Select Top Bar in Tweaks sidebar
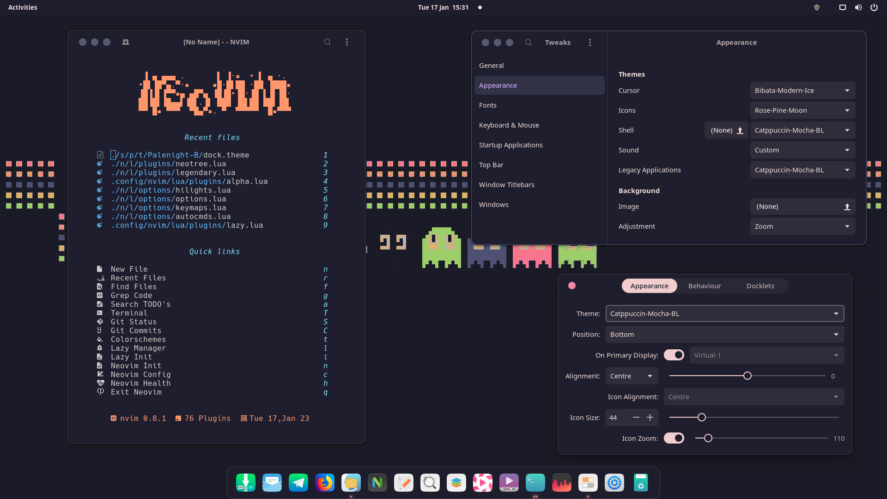This screenshot has height=499, width=887. point(540,165)
